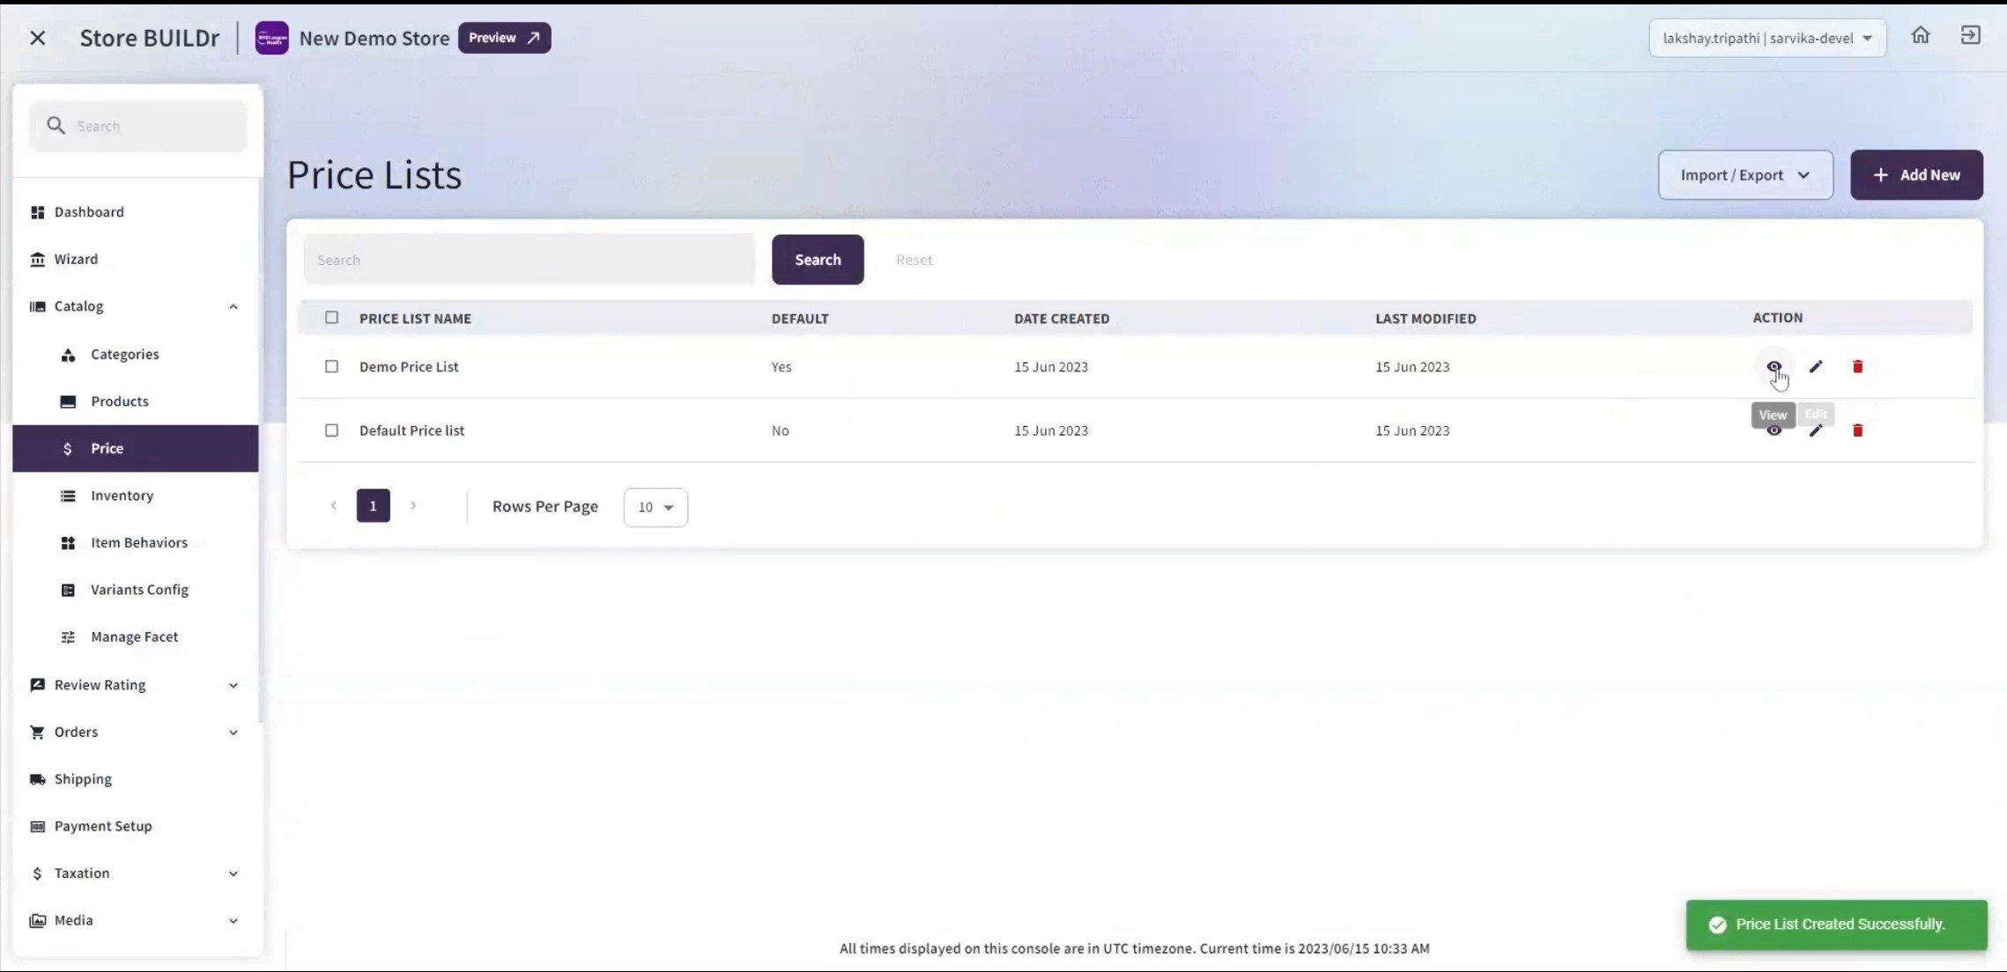Check the Demo Price List row checkbox
Screen dimensions: 2007x972
[331, 366]
